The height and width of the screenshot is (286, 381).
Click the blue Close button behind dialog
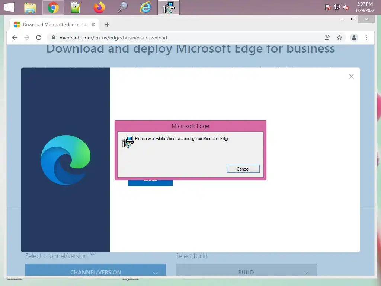(x=150, y=182)
